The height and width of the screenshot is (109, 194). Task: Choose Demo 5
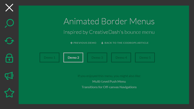tap(145, 58)
